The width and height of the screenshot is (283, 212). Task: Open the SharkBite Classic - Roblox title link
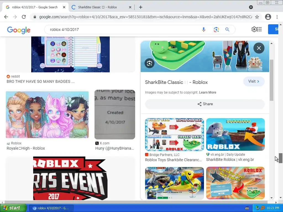(176, 82)
